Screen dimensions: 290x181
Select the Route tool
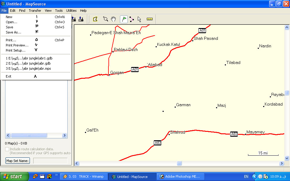coord(132,19)
